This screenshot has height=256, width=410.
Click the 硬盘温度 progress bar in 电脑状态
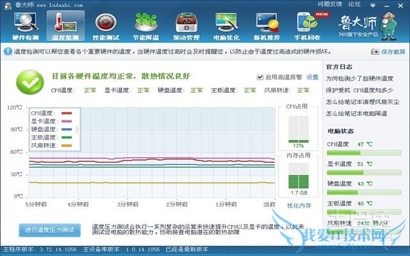click(364, 193)
